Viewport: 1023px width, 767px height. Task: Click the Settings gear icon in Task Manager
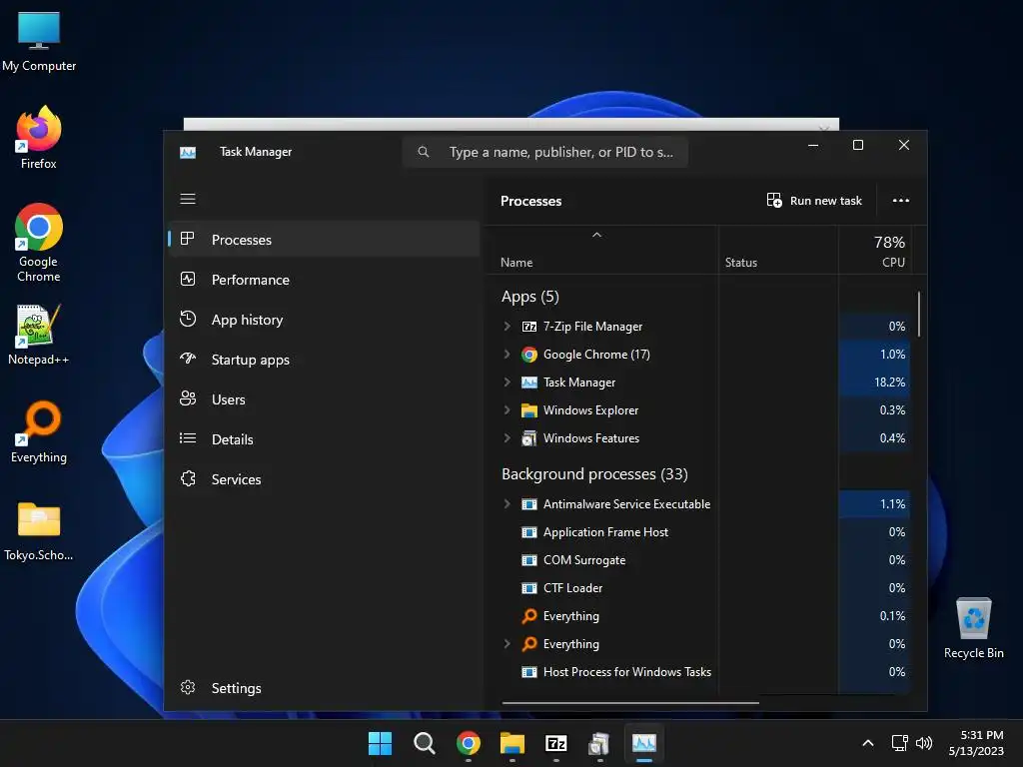(188, 687)
